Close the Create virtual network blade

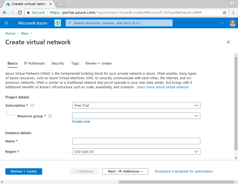[228, 42]
